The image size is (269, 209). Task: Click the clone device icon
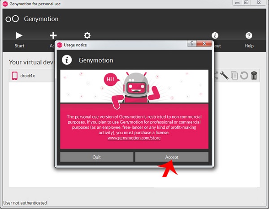coord(234,76)
